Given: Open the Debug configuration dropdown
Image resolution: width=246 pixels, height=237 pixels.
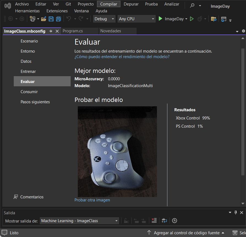Looking at the screenshot, I should [104, 19].
